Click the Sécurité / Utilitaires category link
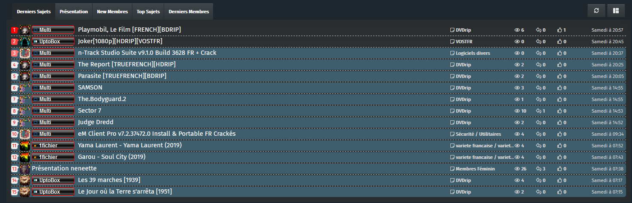The width and height of the screenshot is (632, 203). pos(478,134)
